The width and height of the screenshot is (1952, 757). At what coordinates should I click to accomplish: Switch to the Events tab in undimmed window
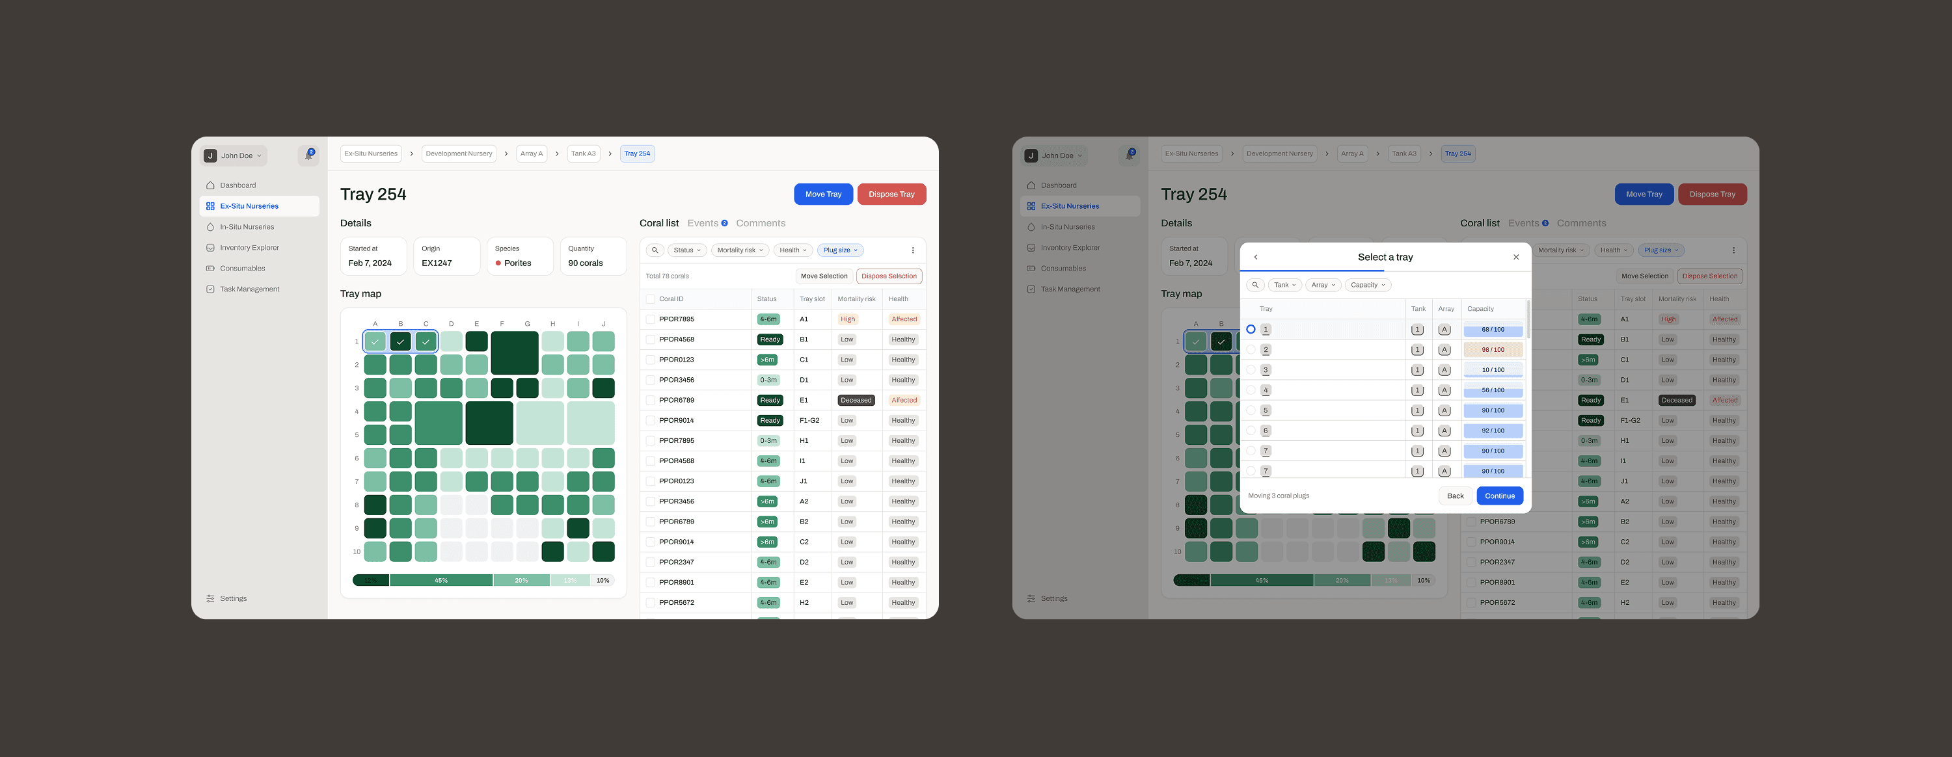pos(703,224)
